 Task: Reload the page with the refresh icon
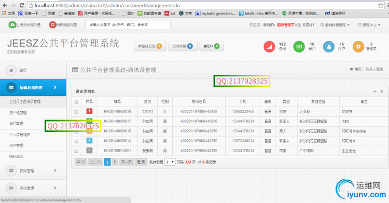pos(22,5)
